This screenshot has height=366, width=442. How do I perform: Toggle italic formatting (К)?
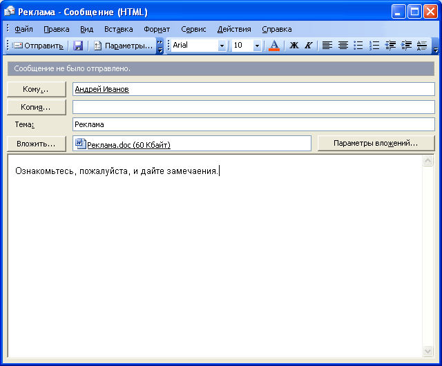308,46
